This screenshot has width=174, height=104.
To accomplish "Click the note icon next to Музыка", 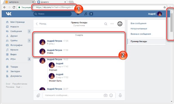I will click(x=7, y=50).
